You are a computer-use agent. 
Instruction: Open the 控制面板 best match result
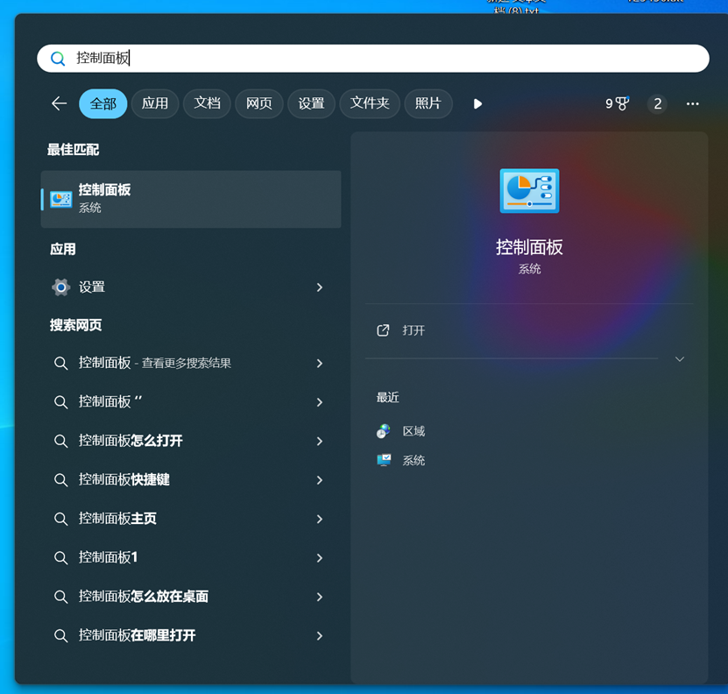191,199
